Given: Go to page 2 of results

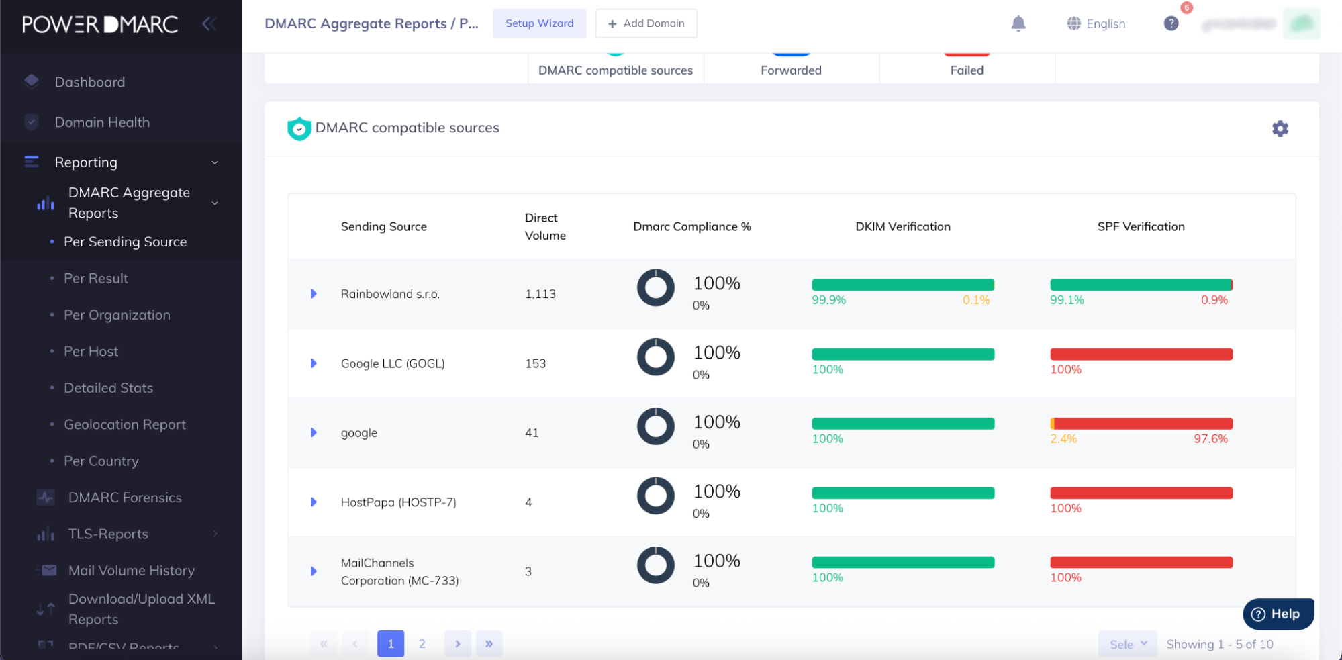Looking at the screenshot, I should 422,643.
